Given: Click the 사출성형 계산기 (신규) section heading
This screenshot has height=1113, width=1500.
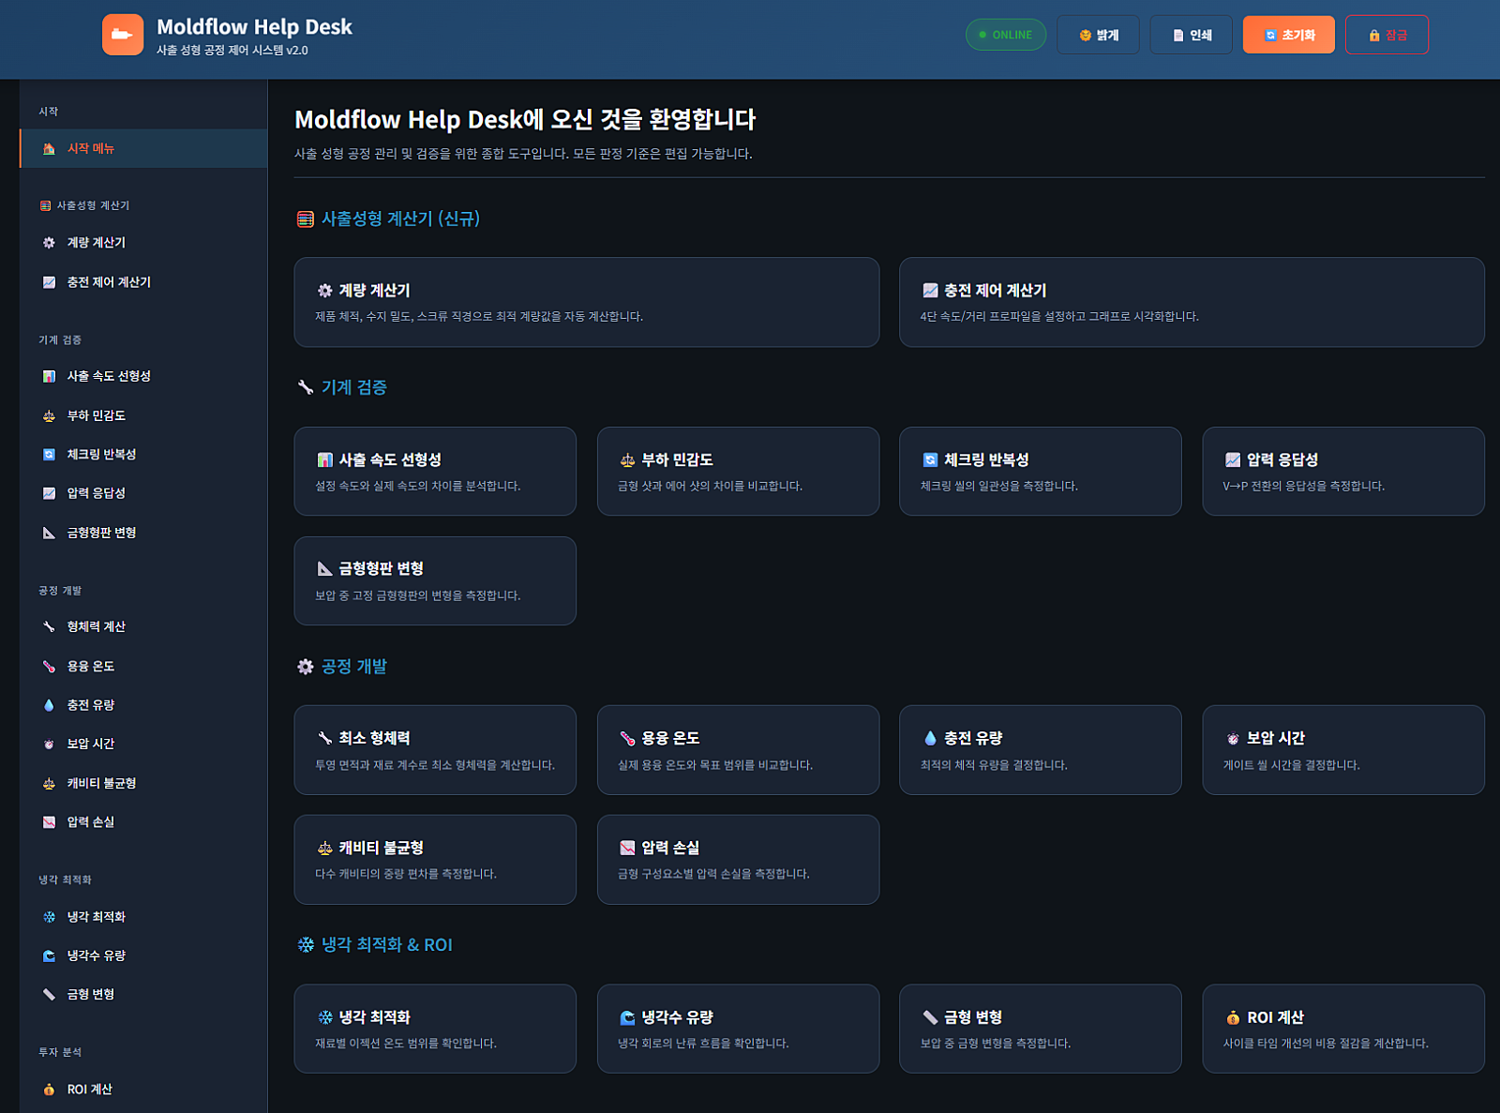Looking at the screenshot, I should 389,218.
